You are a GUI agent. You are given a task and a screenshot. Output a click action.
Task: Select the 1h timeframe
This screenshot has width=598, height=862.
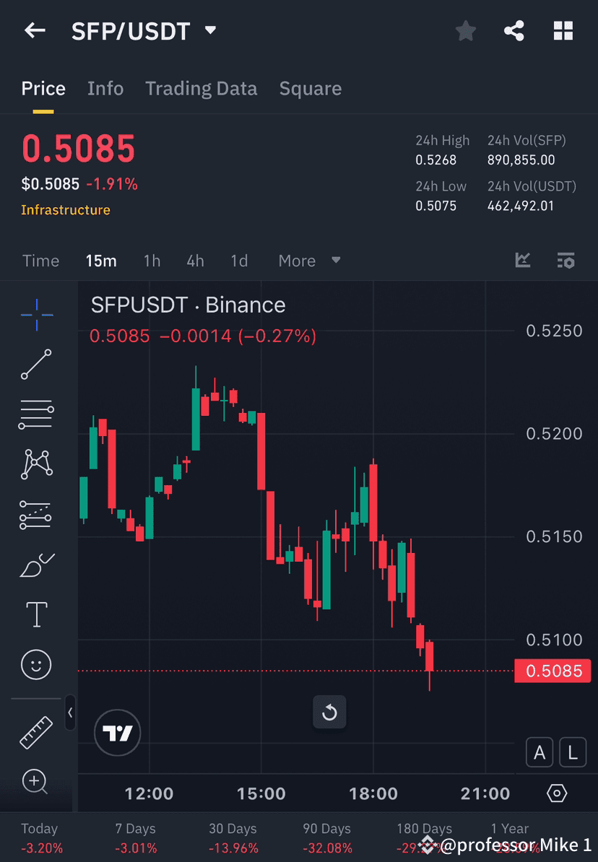coord(152,261)
